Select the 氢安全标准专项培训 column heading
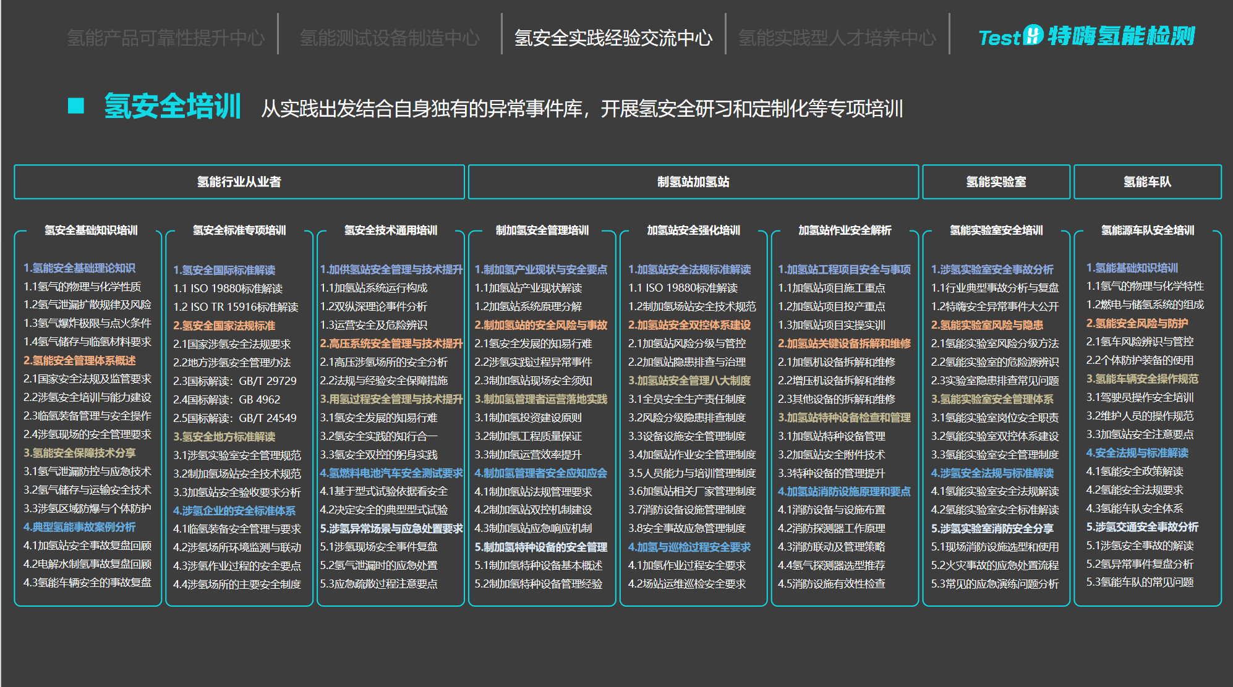 (x=239, y=230)
